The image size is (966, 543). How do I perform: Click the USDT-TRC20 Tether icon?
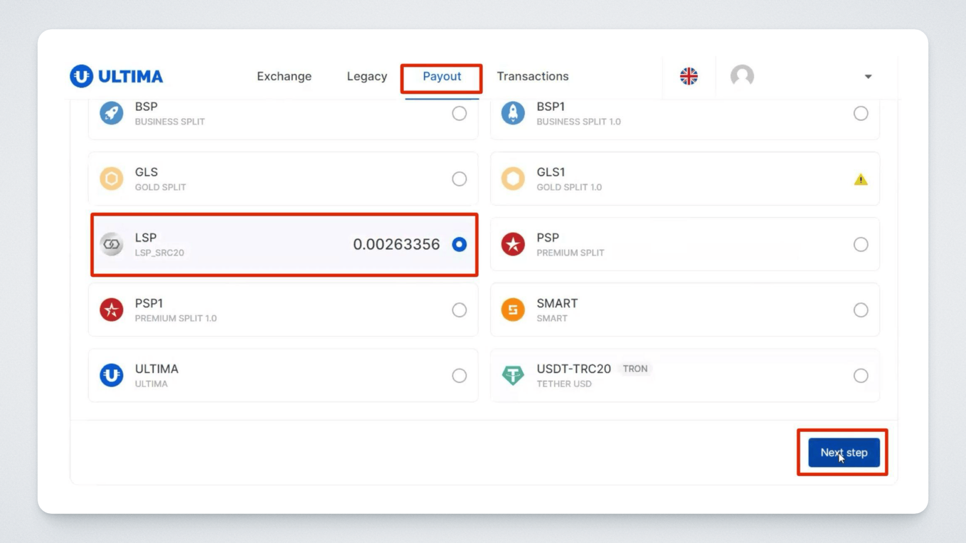coord(513,375)
